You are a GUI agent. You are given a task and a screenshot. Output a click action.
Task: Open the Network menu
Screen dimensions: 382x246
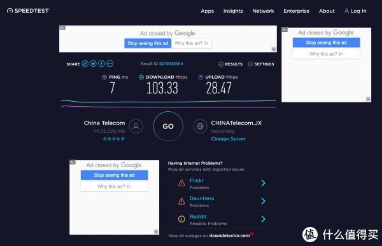coord(263,11)
